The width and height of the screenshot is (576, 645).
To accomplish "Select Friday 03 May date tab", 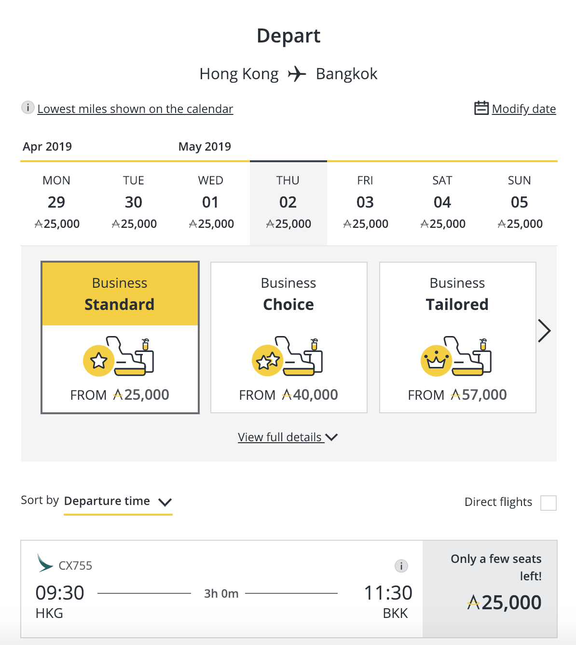I will click(365, 203).
